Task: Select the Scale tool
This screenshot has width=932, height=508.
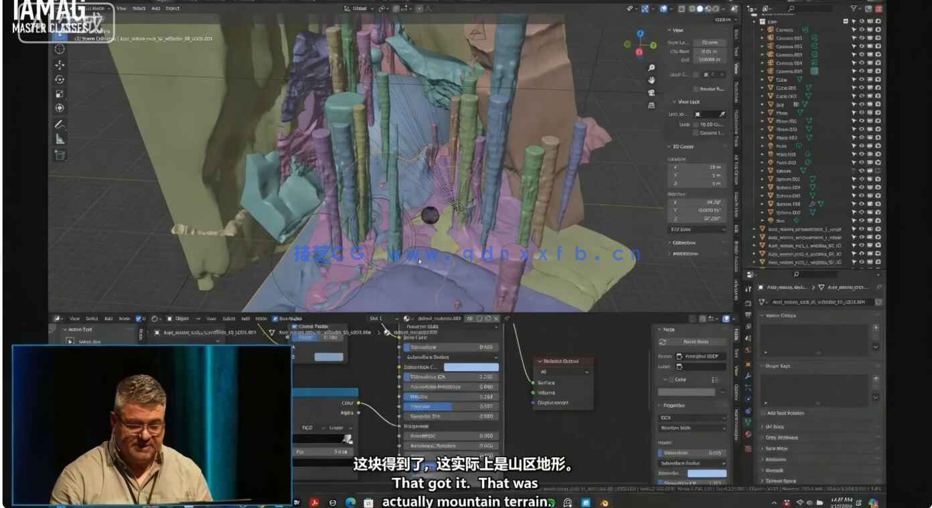Action: tap(60, 94)
